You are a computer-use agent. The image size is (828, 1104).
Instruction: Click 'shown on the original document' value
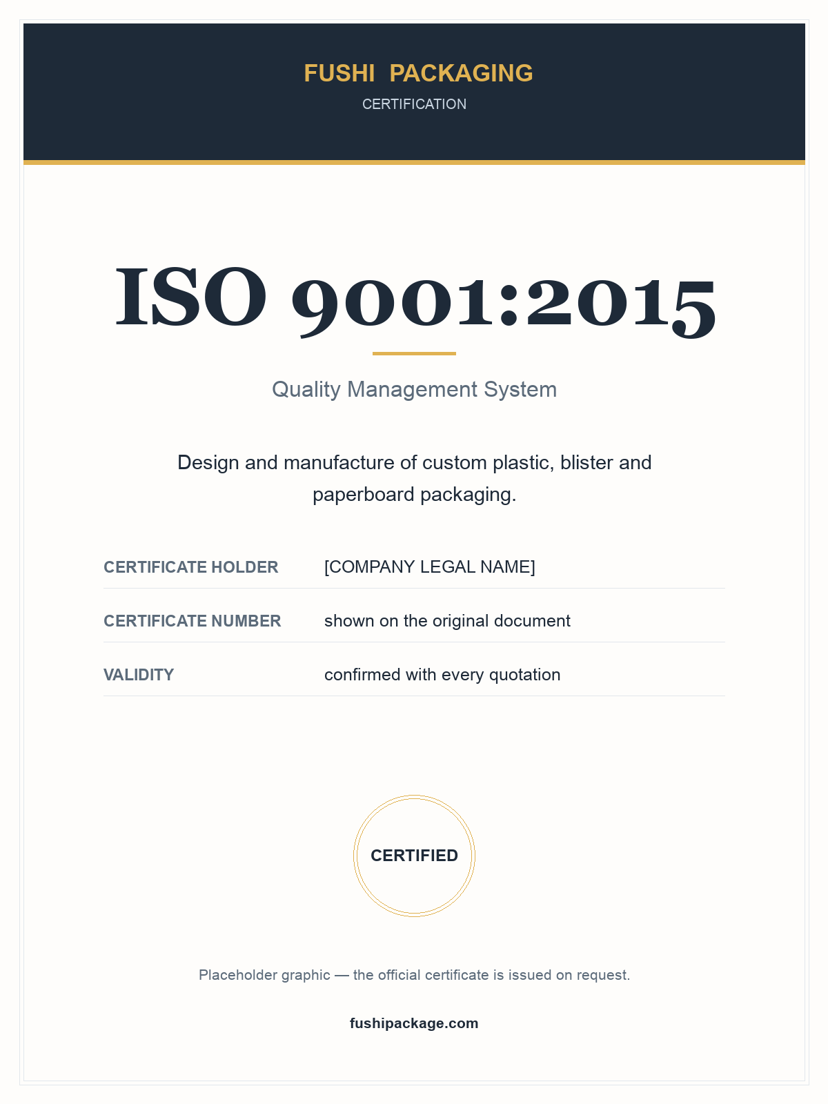coord(447,621)
